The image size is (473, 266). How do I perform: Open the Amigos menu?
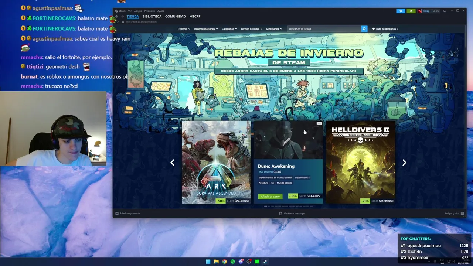[138, 11]
